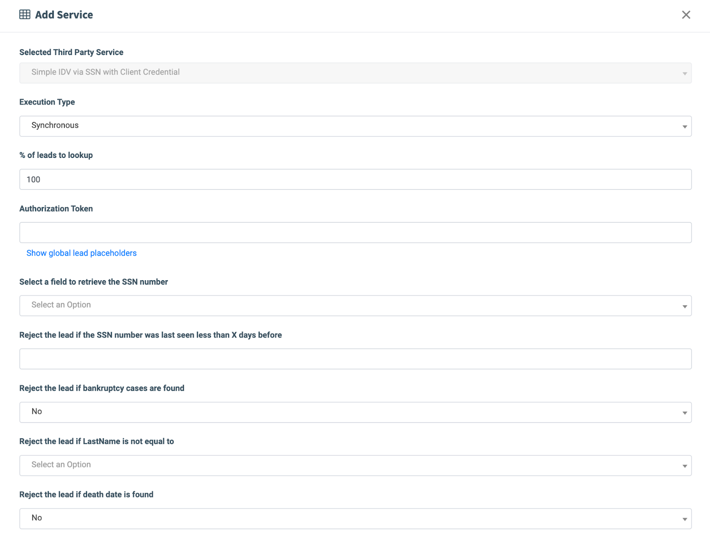Viewport: 710px width, 541px height.
Task: Expand the Execution Type Synchronous dropdown
Action: [x=355, y=126]
